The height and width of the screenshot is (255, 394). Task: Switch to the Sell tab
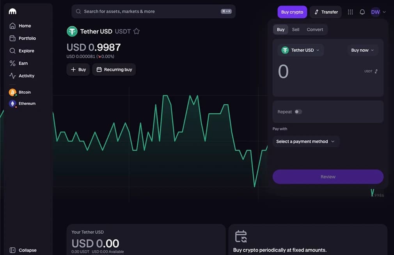(x=296, y=30)
